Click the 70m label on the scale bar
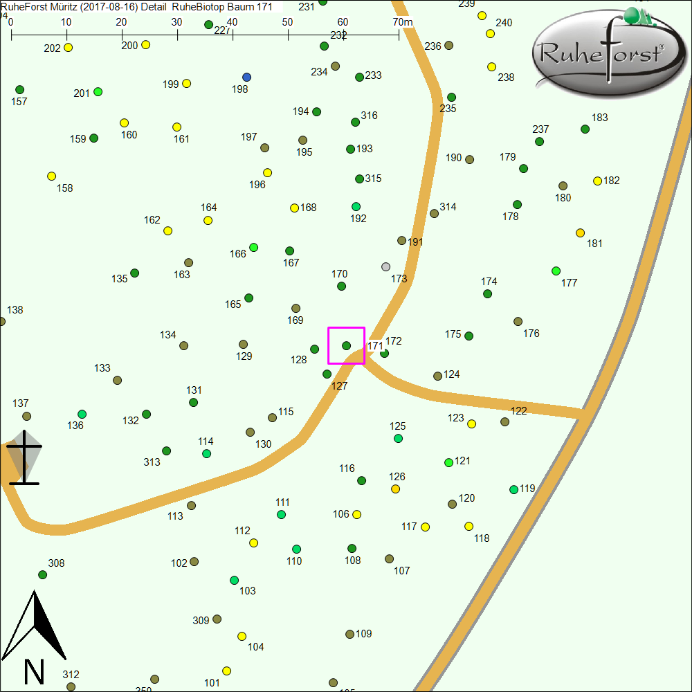The height and width of the screenshot is (692, 692). tap(403, 22)
